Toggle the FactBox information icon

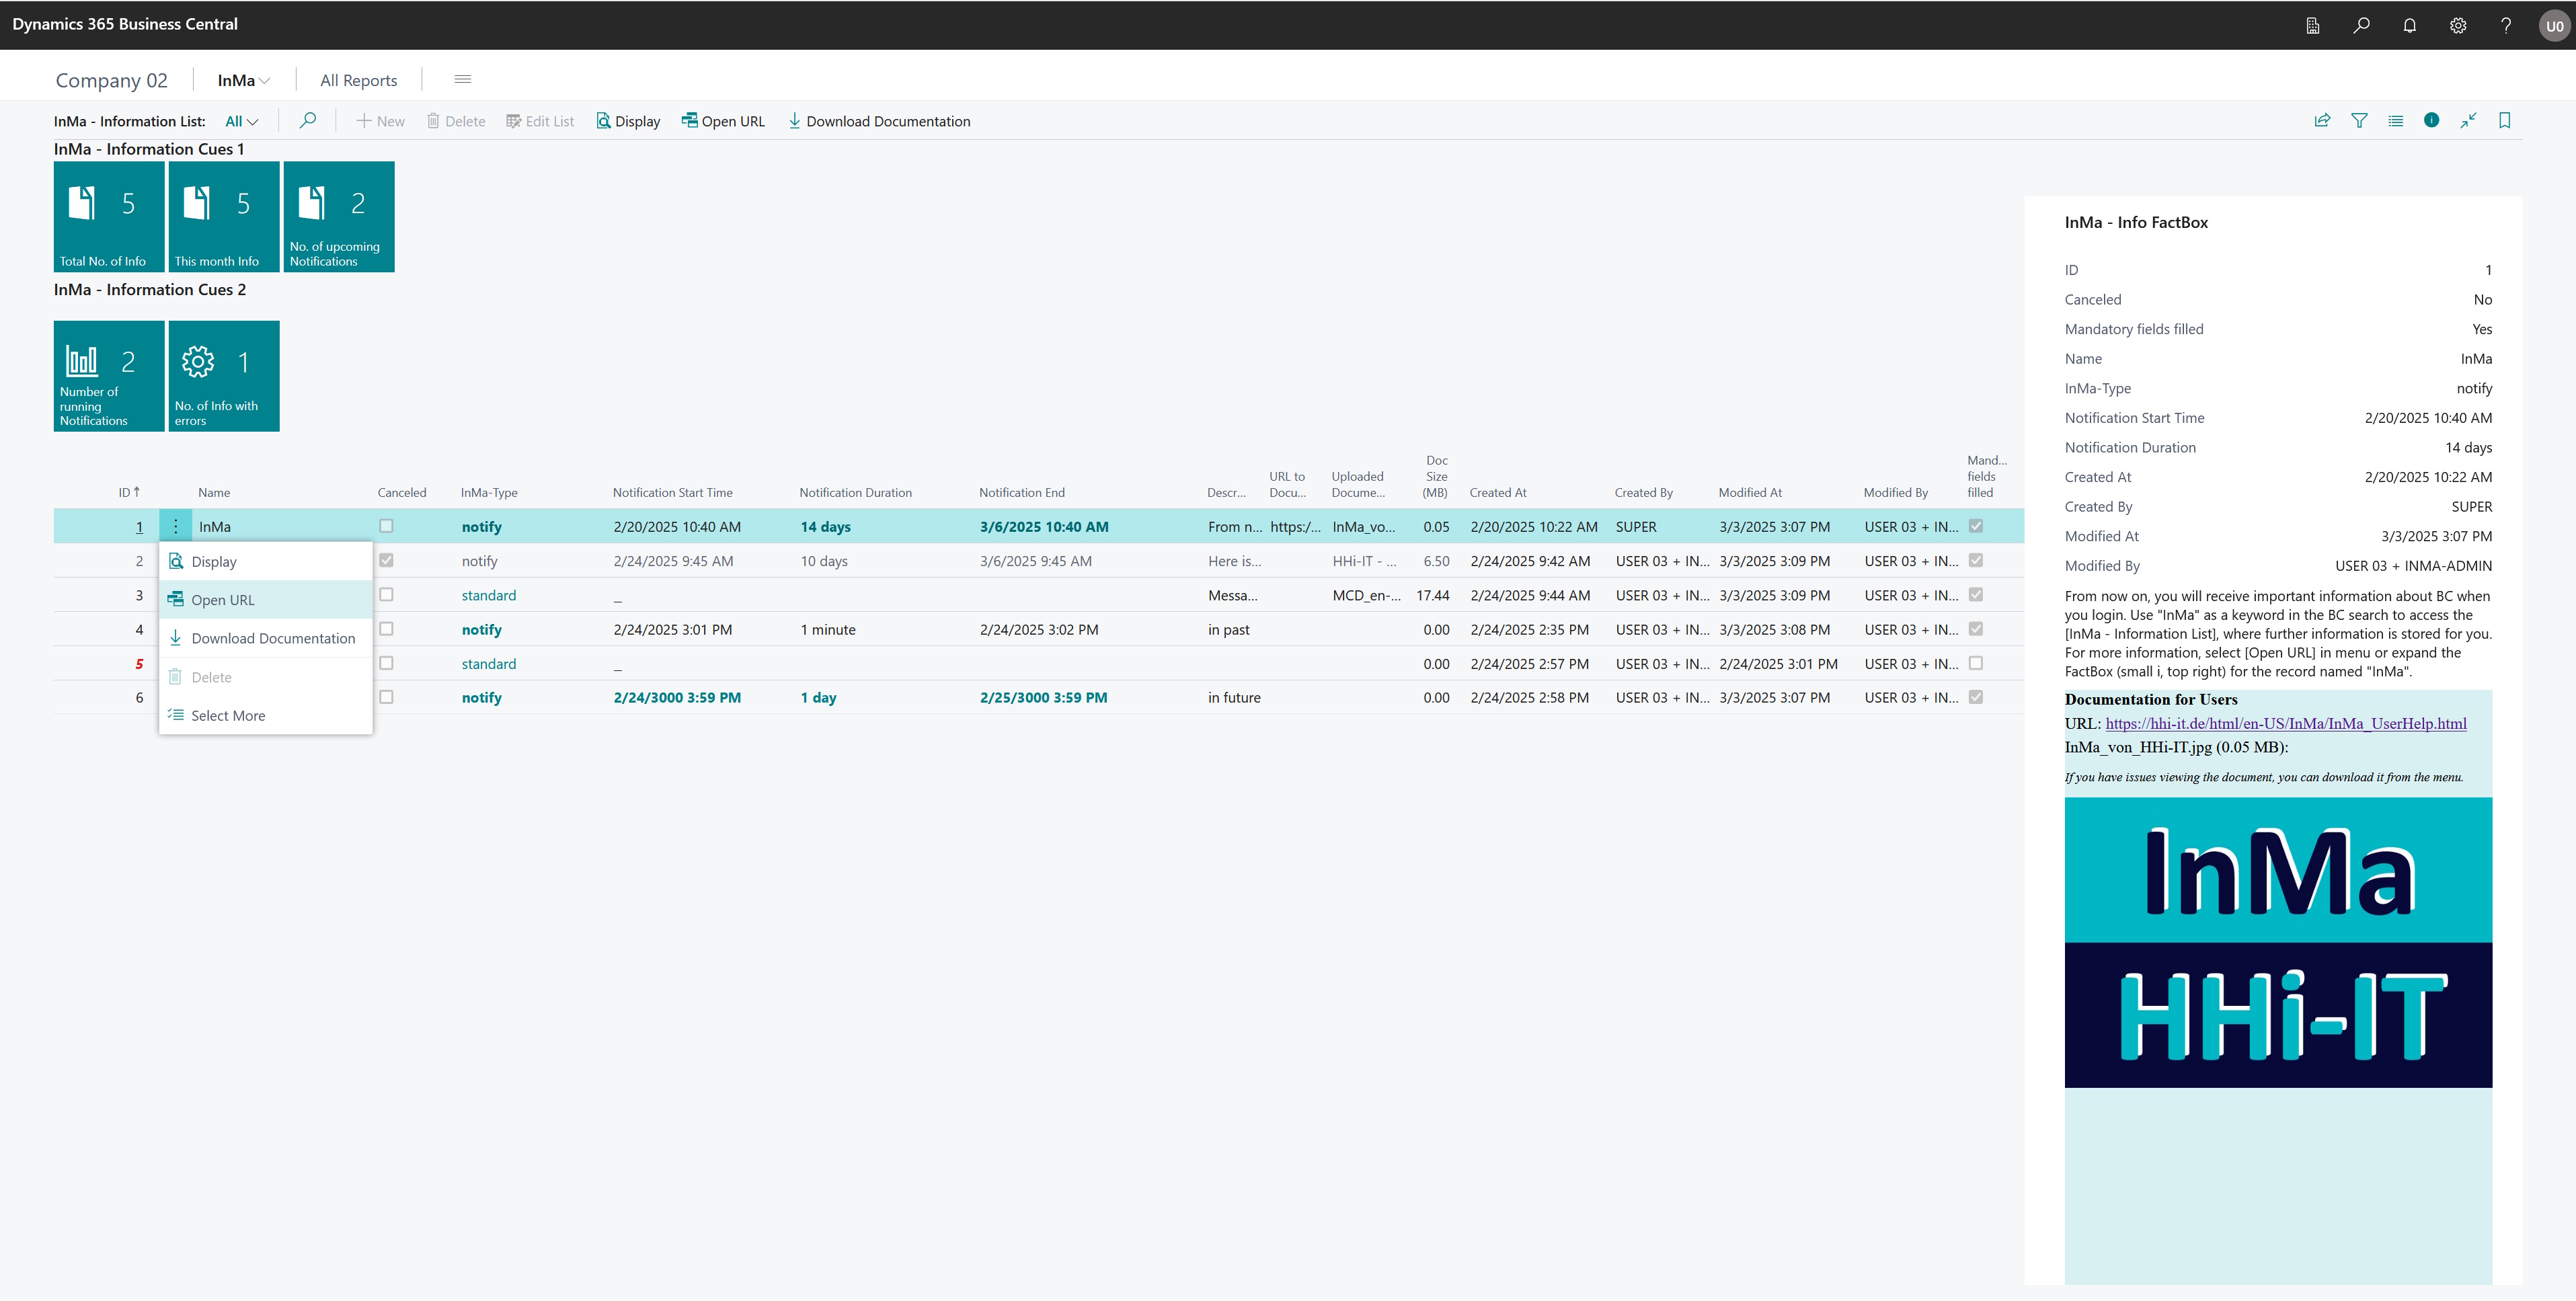click(2431, 121)
